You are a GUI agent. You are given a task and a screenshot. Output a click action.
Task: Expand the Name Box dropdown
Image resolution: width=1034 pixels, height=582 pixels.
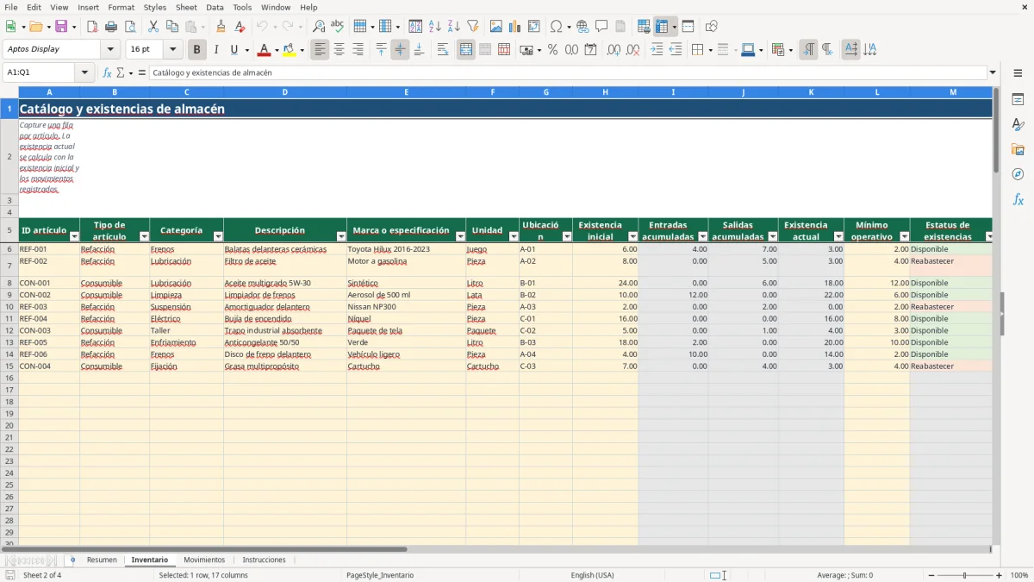pos(84,73)
